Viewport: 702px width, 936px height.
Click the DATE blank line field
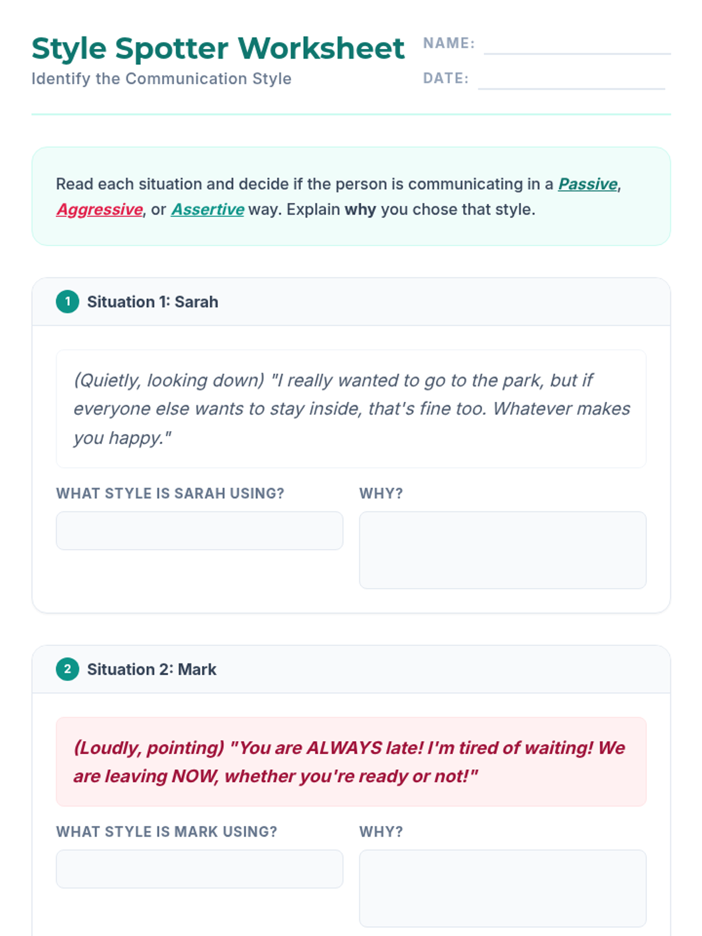pyautogui.click(x=571, y=81)
